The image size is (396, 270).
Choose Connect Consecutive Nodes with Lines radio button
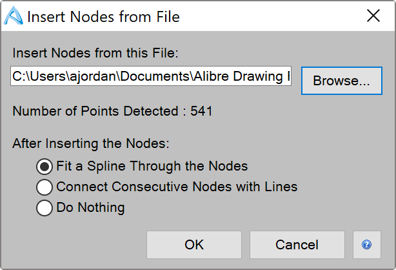tap(45, 187)
